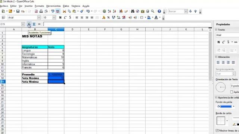
Task: Click the Function equals sign icon
Action: tap(39, 24)
